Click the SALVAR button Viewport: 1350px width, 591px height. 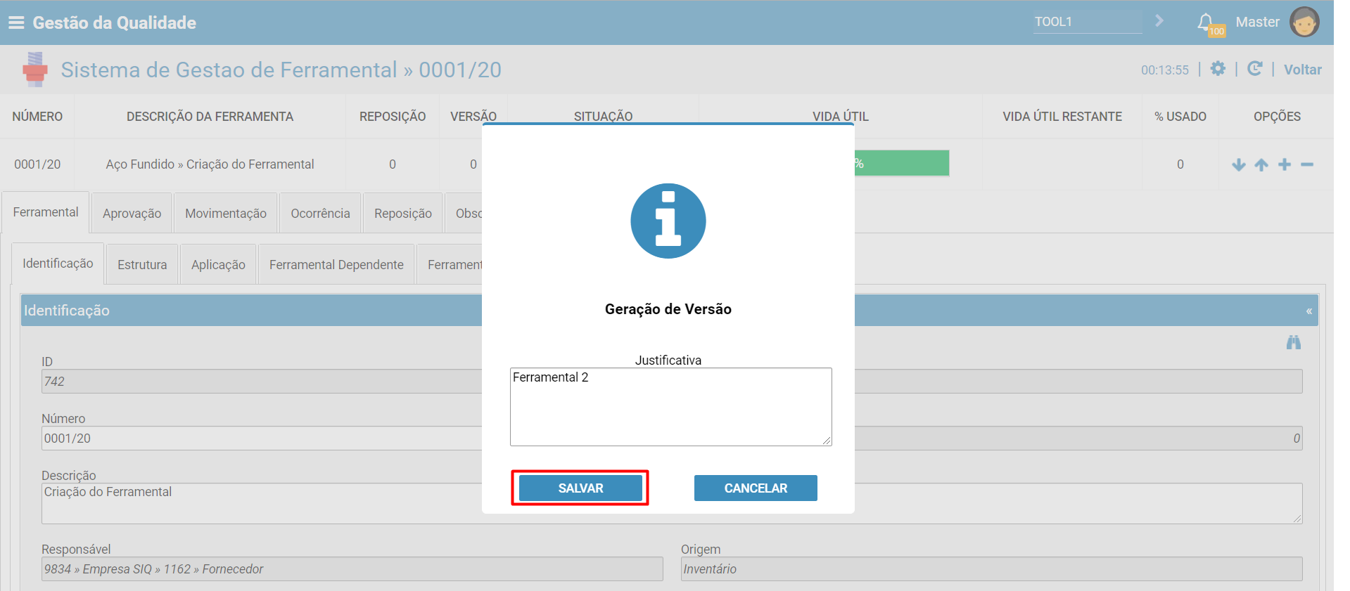click(580, 488)
